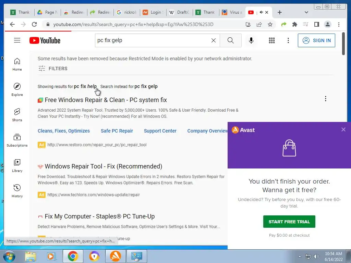351x263 pixels.
Task: Open Subscriptions in YouTube sidebar
Action: pyautogui.click(x=17, y=140)
